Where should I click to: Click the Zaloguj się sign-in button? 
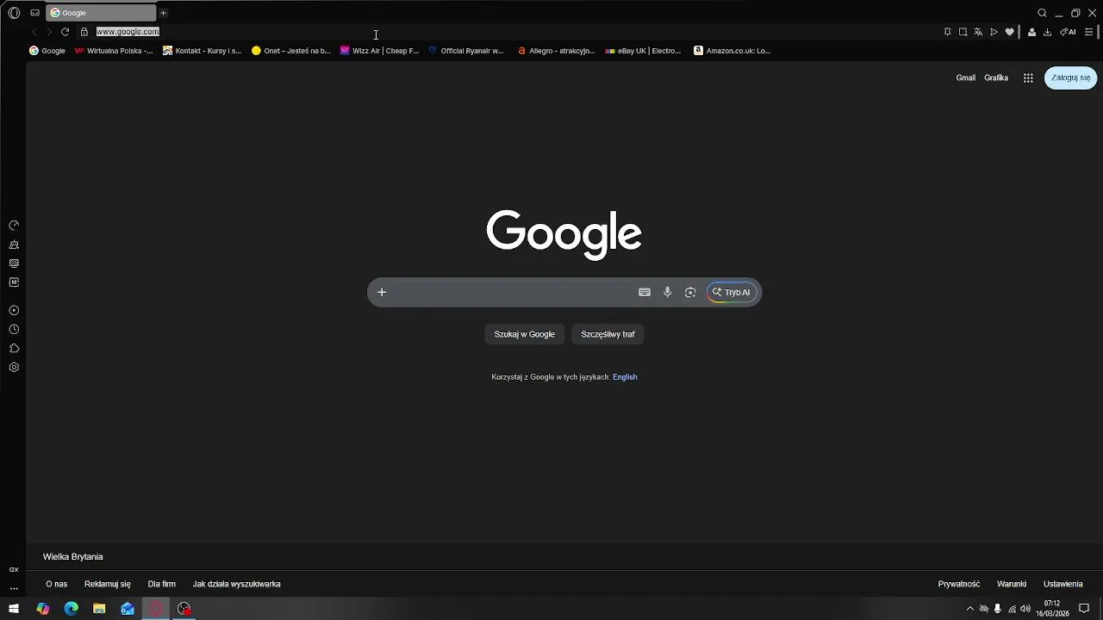tap(1070, 77)
